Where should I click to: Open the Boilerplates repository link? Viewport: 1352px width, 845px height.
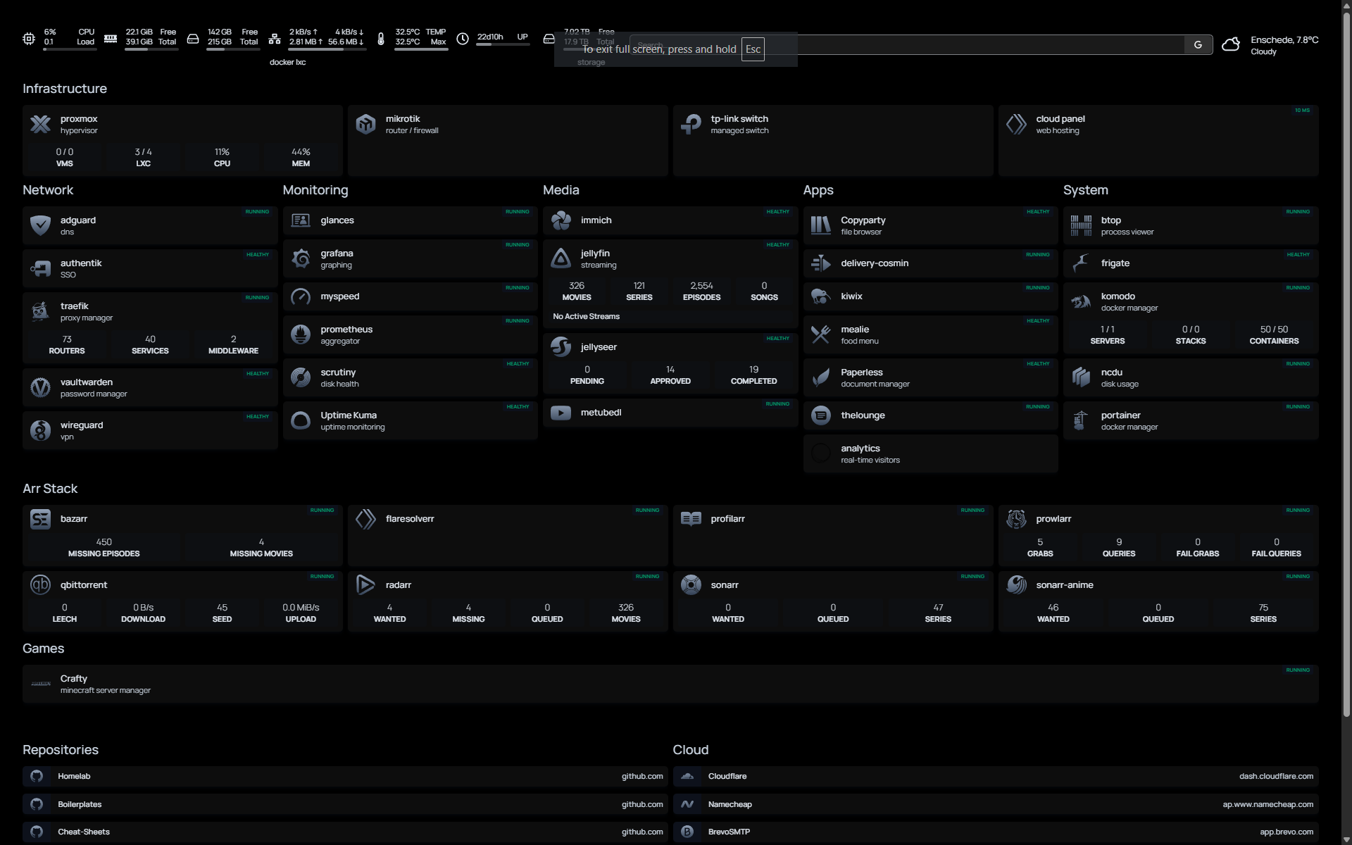pyautogui.click(x=345, y=804)
